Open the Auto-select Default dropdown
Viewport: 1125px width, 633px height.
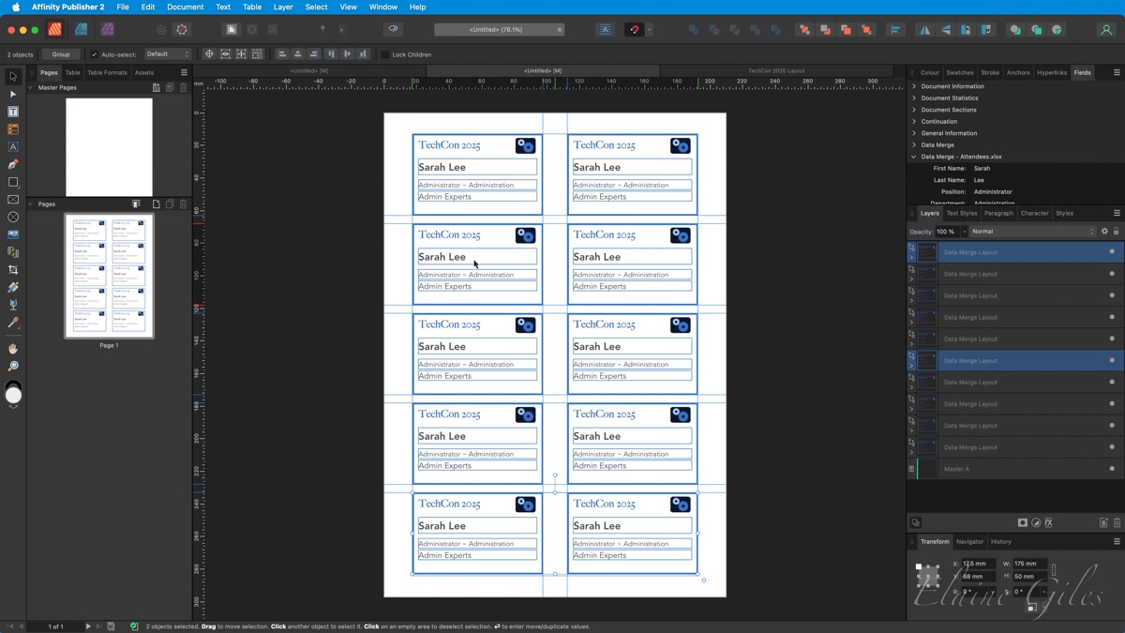(x=168, y=54)
